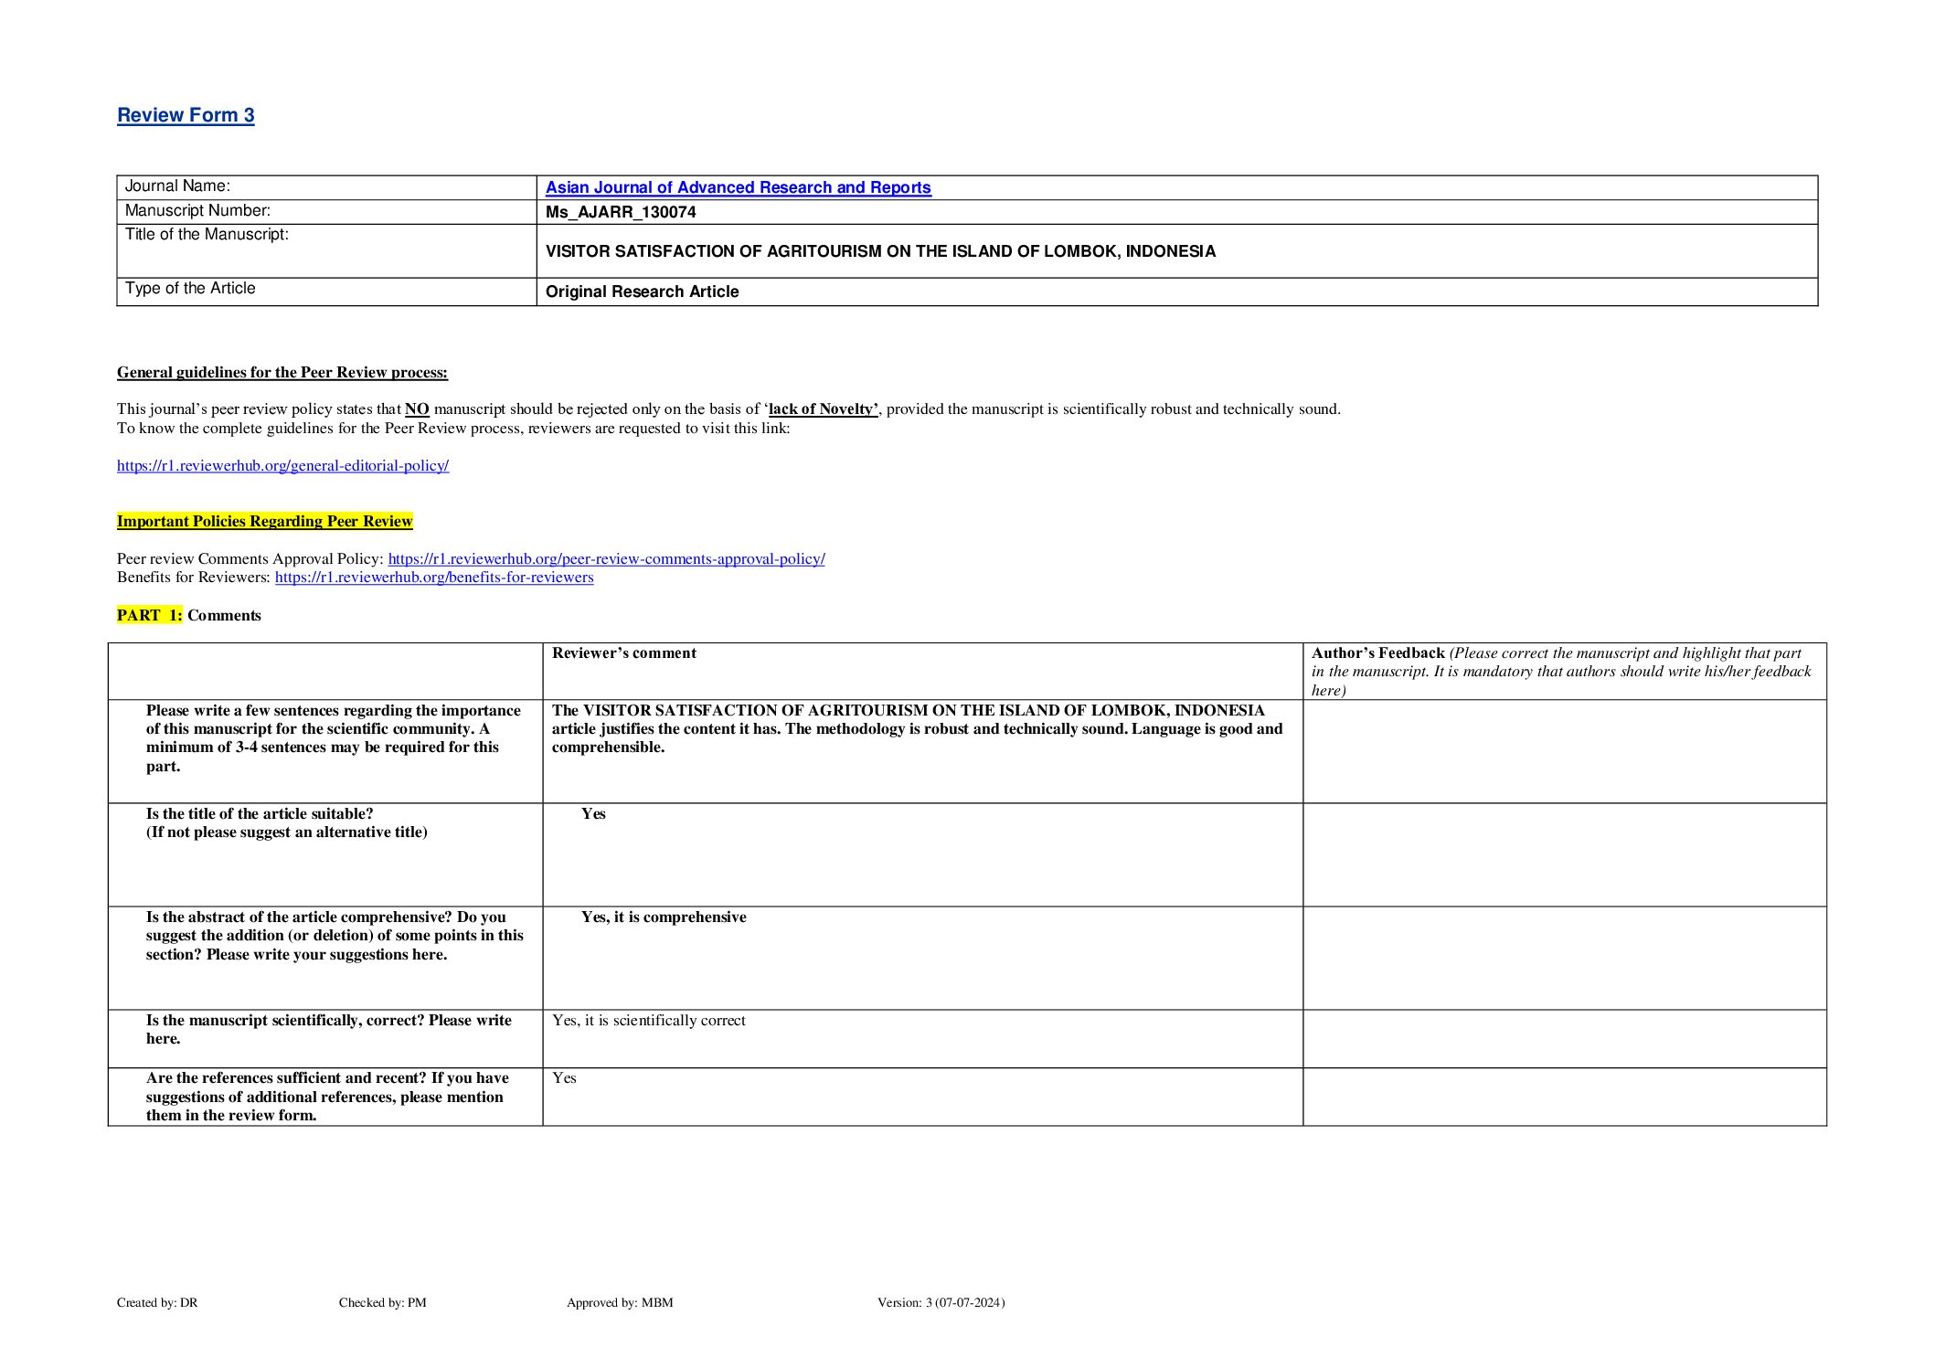
Task: Click author feedback cell for abstract row
Action: pyautogui.click(x=1564, y=958)
